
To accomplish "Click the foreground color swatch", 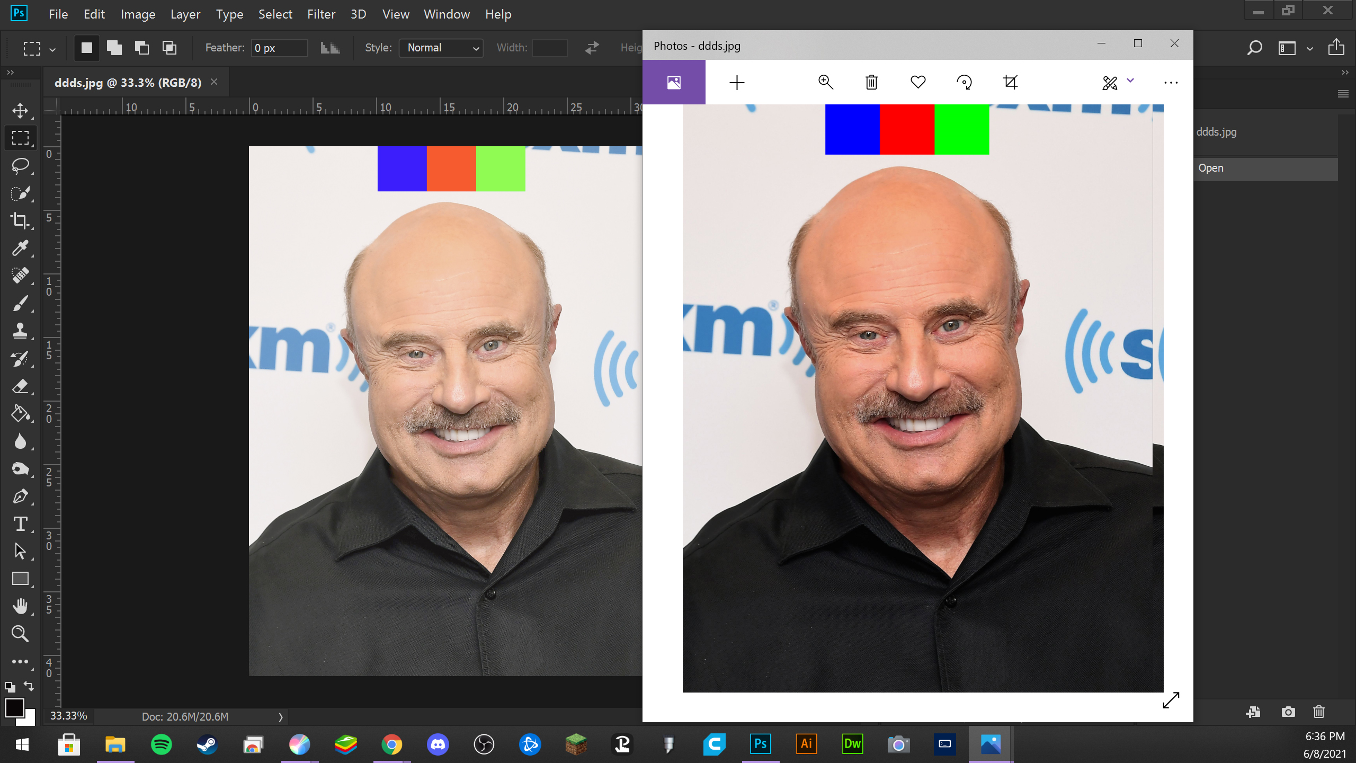I will [x=14, y=707].
